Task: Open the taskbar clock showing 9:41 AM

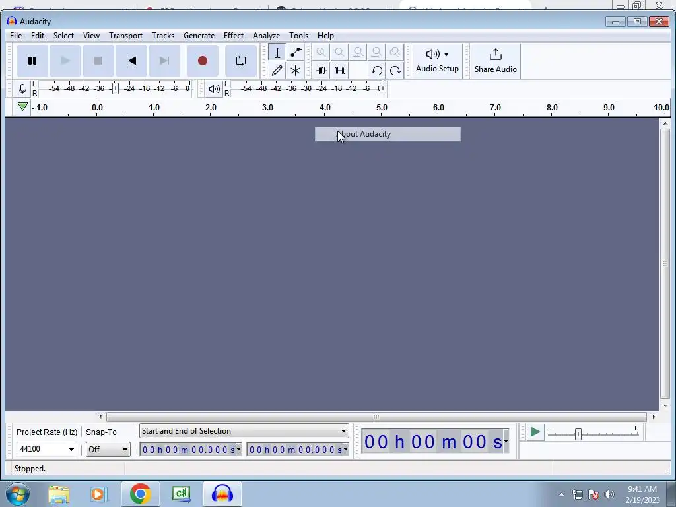Action: 642,494
